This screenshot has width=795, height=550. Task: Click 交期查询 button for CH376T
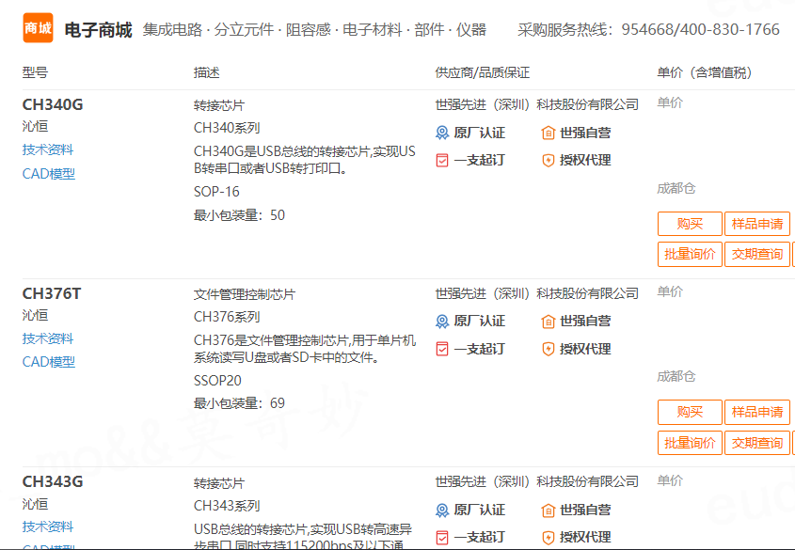[x=757, y=443]
